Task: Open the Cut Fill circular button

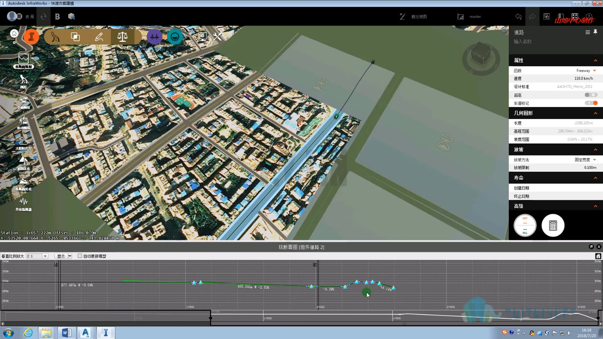Action: click(525, 225)
